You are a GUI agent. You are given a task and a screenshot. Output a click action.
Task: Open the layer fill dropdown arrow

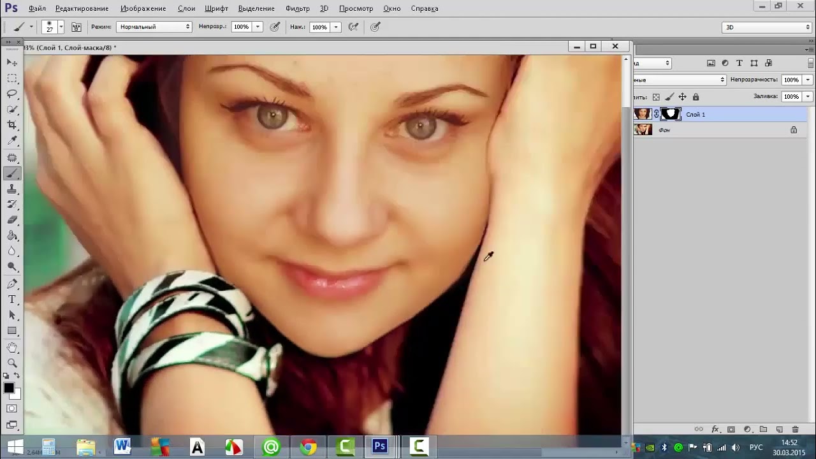tap(808, 96)
